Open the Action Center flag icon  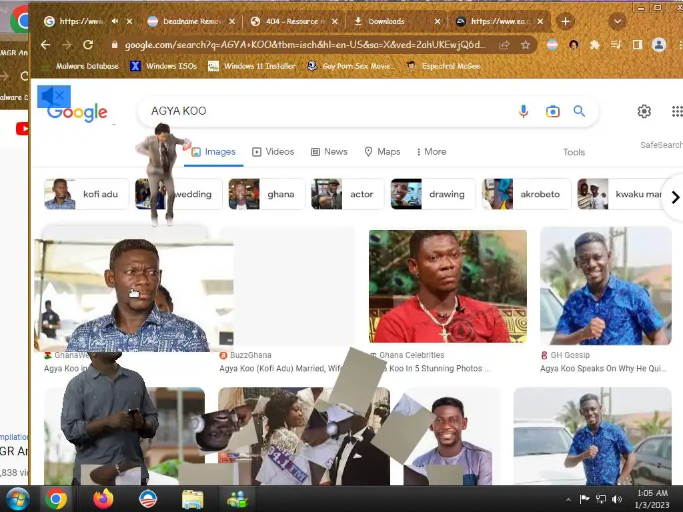pos(584,499)
